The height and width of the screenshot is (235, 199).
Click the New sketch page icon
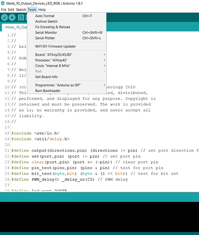click(x=21, y=17)
